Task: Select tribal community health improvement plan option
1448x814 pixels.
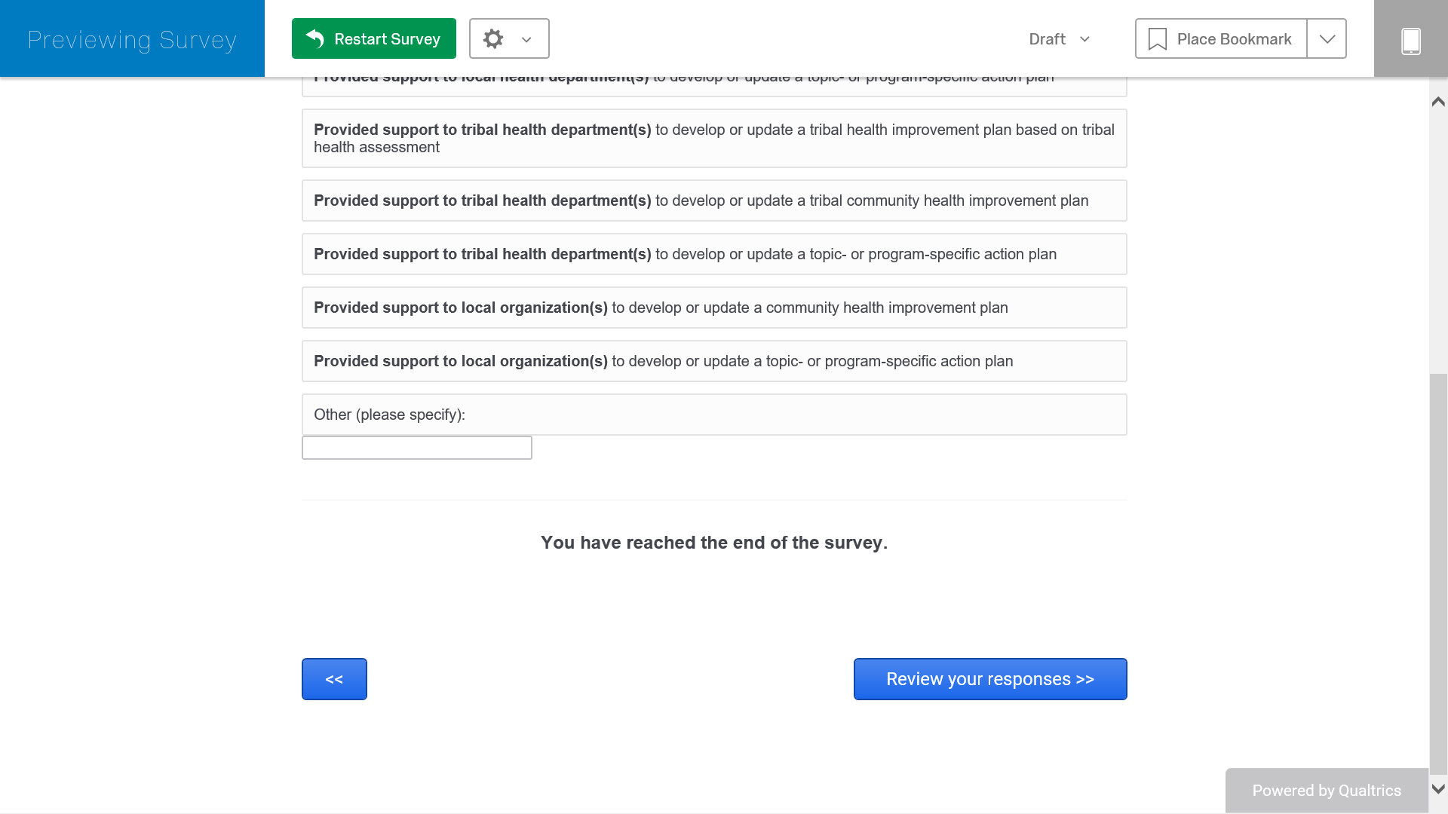Action: [713, 200]
